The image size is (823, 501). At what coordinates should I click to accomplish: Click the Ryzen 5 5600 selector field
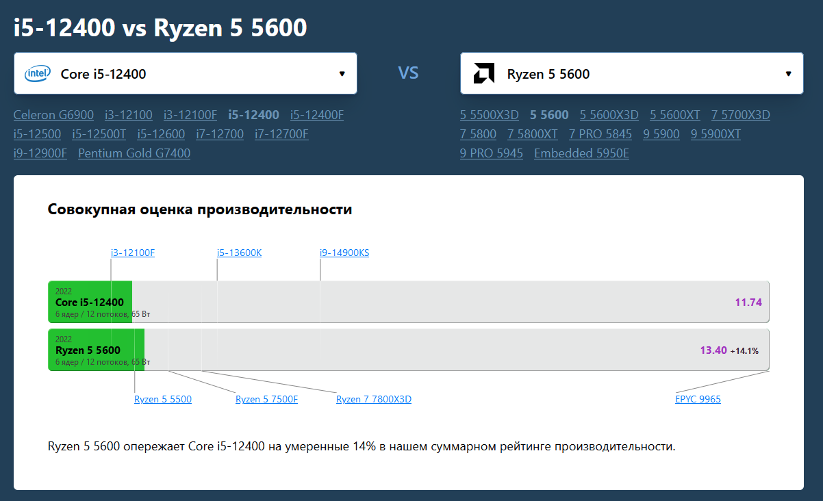(632, 73)
